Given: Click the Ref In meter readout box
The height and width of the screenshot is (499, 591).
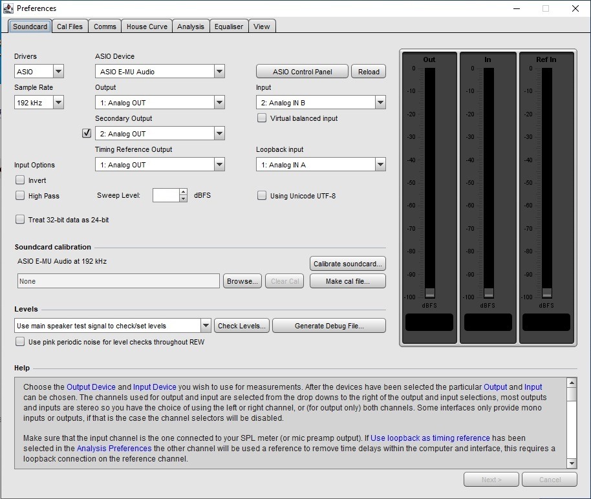Looking at the screenshot, I should (x=546, y=323).
